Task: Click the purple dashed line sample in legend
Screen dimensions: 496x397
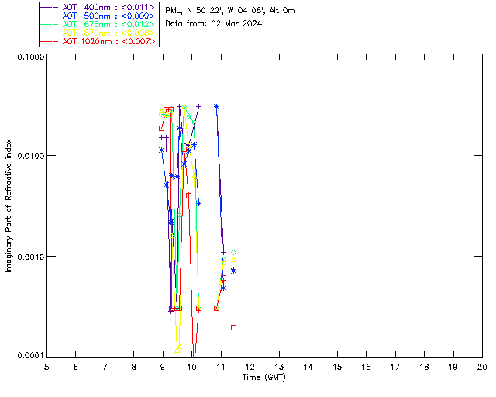Action: click(50, 7)
